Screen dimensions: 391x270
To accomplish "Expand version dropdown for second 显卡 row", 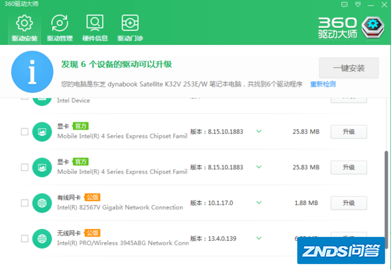I will point(259,167).
